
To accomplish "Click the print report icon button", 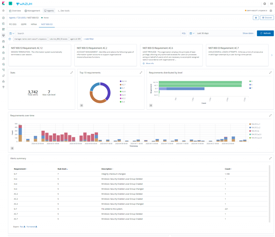I will 256,18.
